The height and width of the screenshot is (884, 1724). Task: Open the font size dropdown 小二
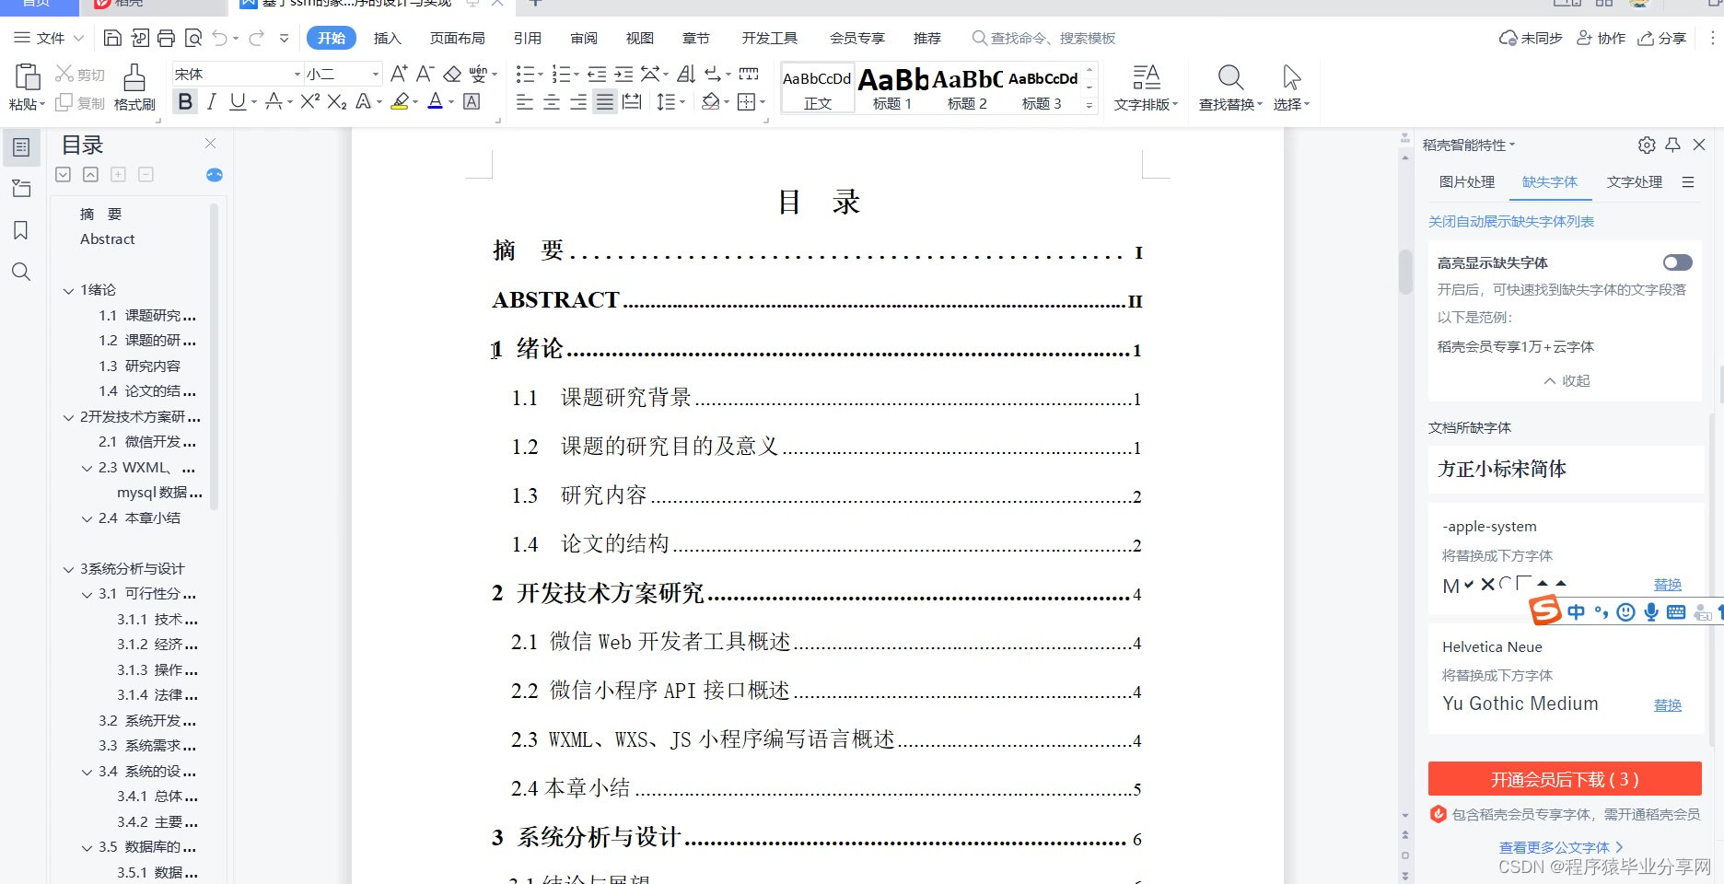376,74
